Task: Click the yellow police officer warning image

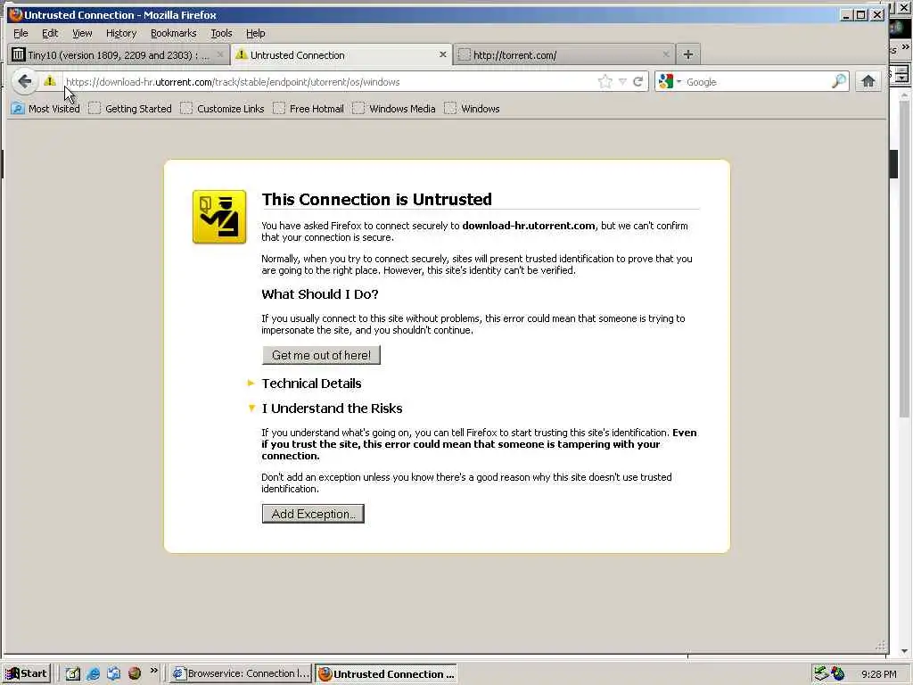Action: click(x=219, y=217)
